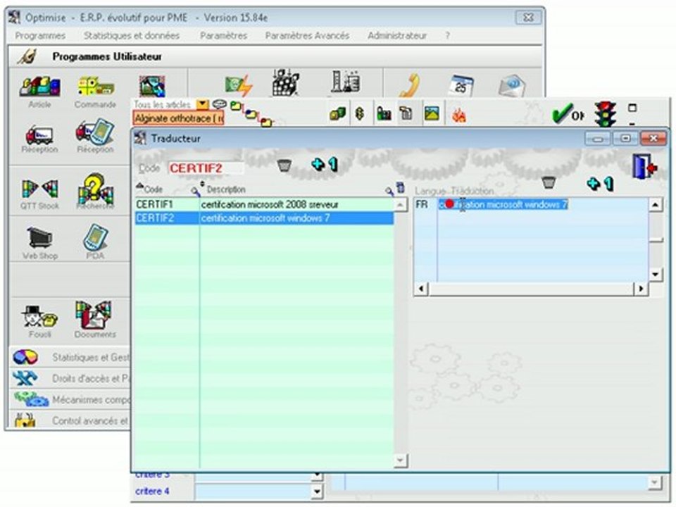The image size is (676, 507).
Task: Click the 'Alginate orthotrace' article field
Action: tap(178, 118)
